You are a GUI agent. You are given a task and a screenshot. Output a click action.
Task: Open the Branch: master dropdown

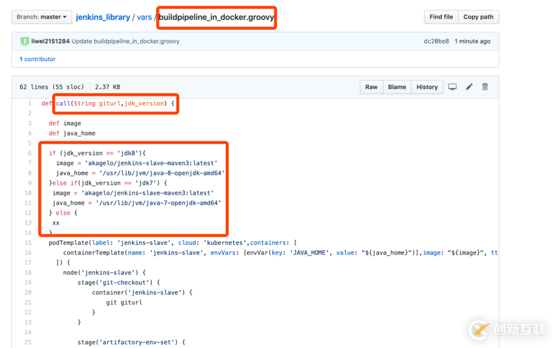[x=42, y=17]
